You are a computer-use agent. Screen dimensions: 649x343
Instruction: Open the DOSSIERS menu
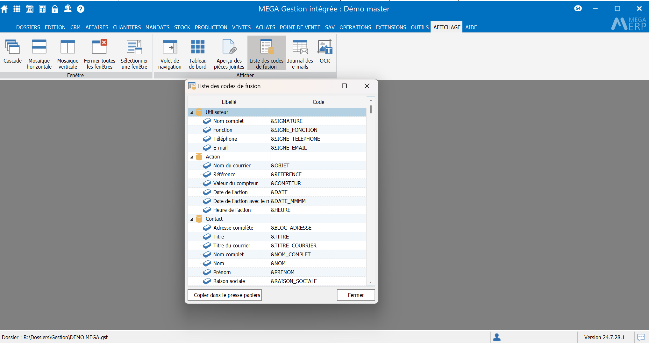click(28, 27)
